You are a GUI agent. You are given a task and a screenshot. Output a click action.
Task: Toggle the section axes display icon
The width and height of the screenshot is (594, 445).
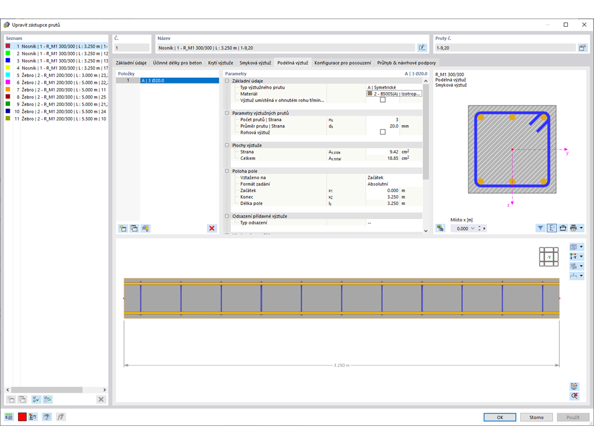(x=552, y=228)
